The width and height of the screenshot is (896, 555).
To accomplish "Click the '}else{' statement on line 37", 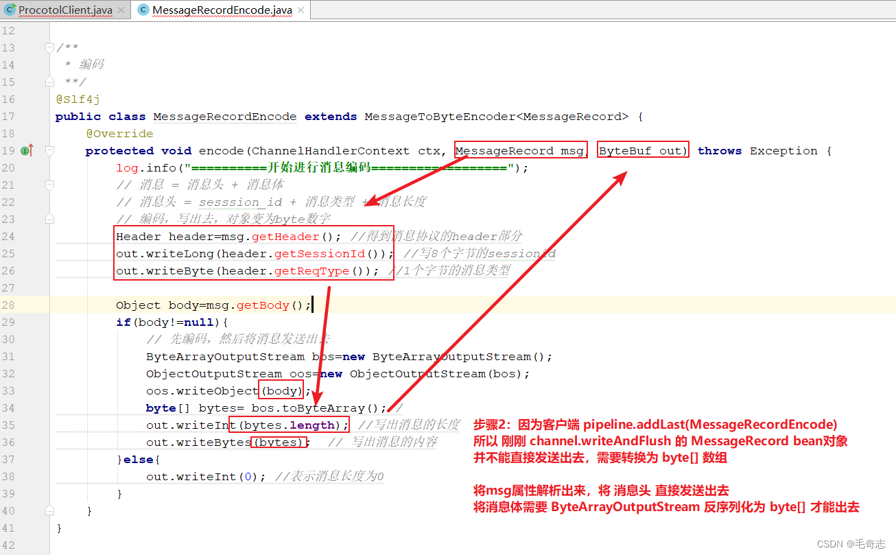I will point(139,459).
